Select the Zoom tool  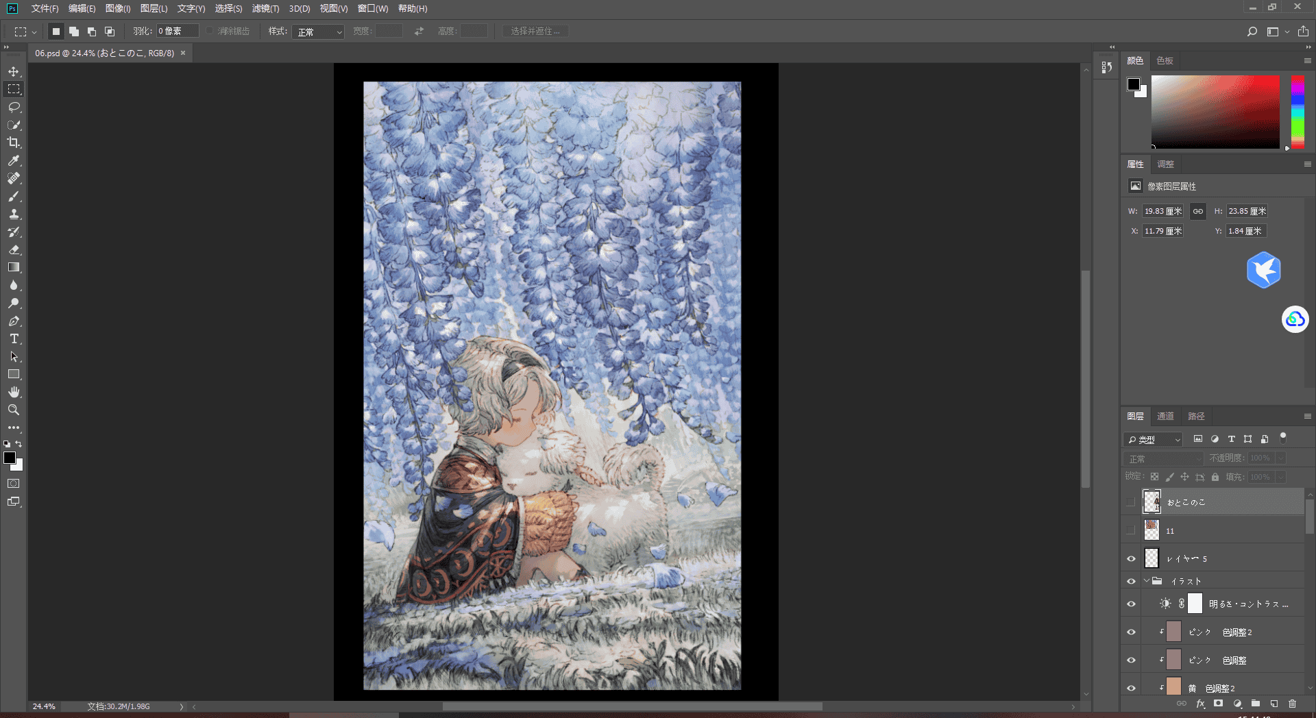click(14, 410)
